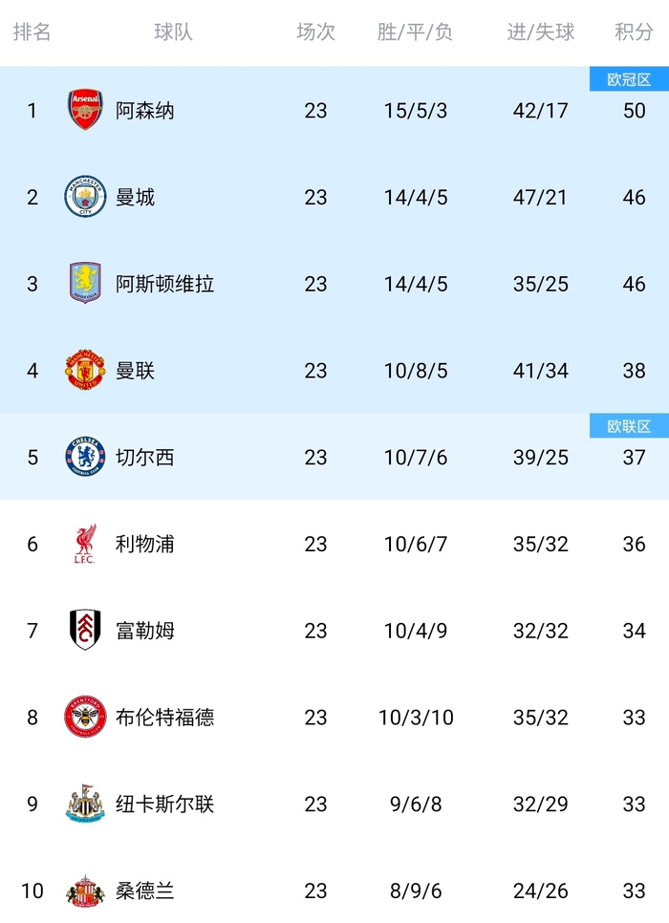The image size is (669, 923).
Task: Click the 欧联区 zone label
Action: click(x=629, y=426)
